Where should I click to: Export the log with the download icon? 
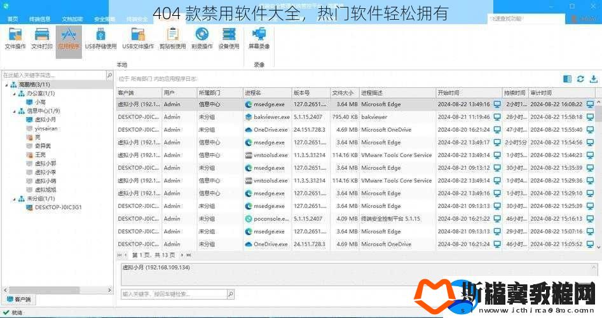click(594, 79)
